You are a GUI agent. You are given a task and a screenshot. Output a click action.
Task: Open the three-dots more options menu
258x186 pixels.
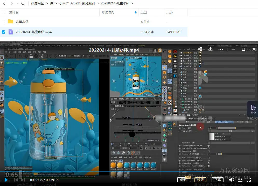pyautogui.click(x=221, y=49)
